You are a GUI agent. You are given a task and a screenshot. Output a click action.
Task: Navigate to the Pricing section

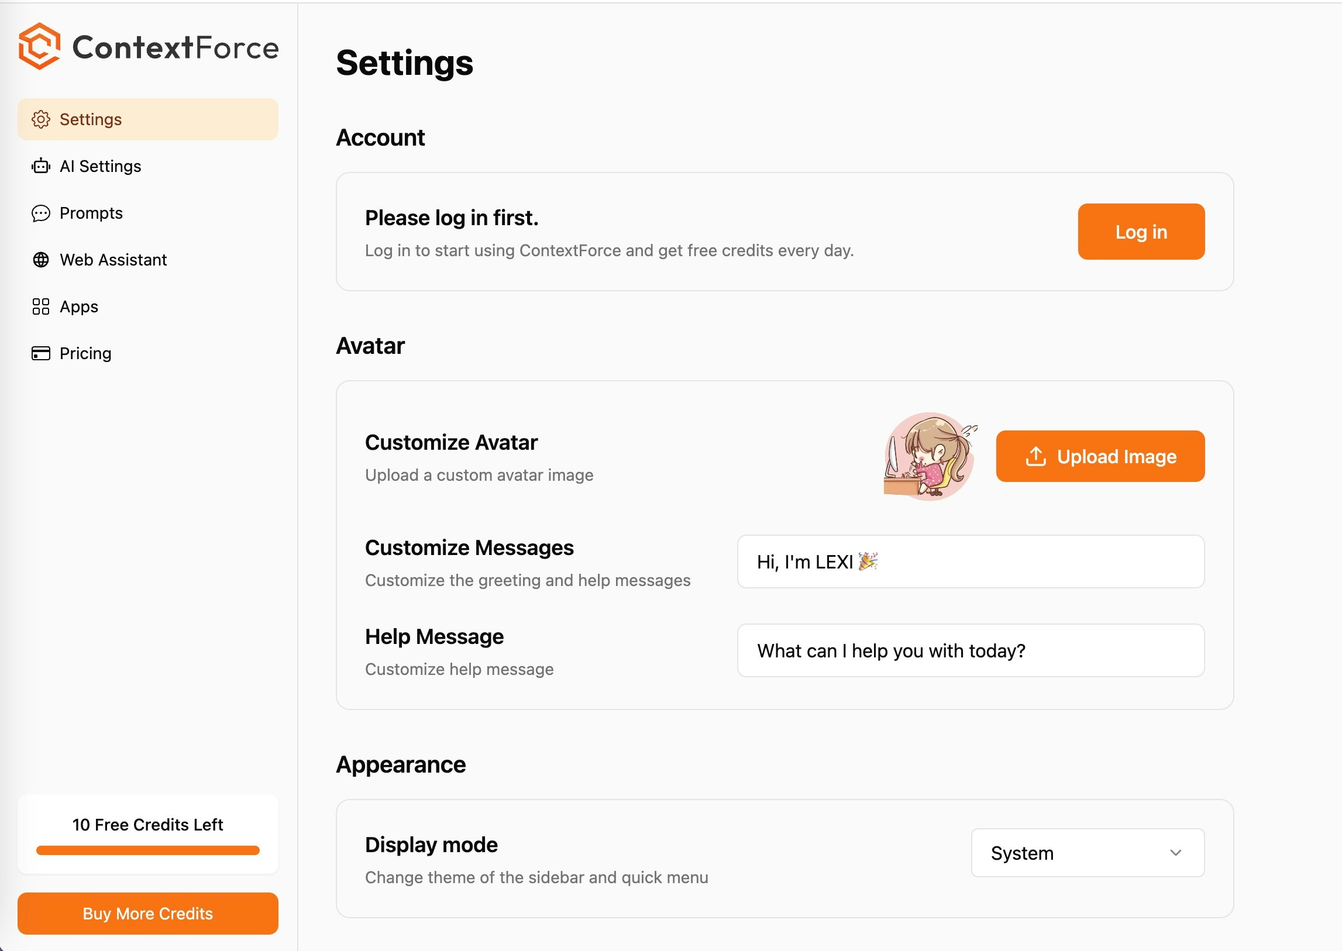[x=85, y=353]
